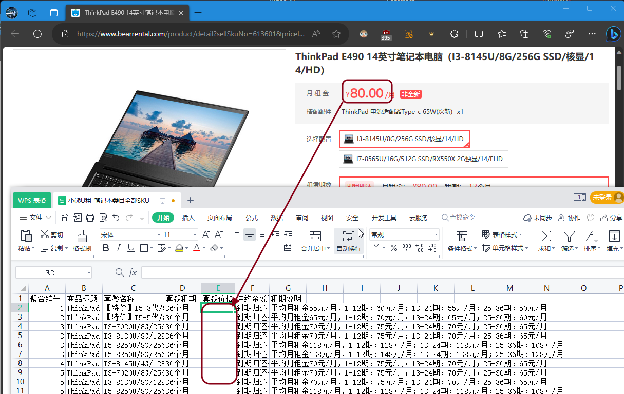The image size is (624, 394).
Task: Open Conditional Formatting (条件格式)
Action: [462, 241]
